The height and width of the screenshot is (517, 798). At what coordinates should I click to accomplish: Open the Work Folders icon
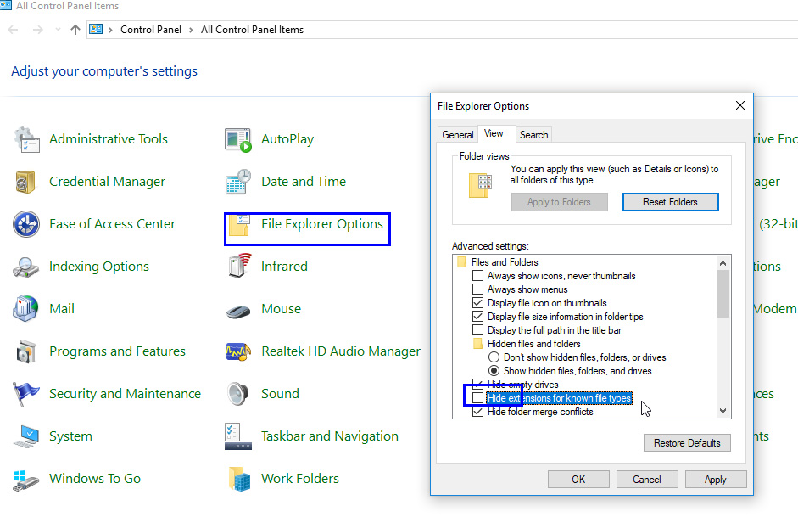(x=239, y=479)
